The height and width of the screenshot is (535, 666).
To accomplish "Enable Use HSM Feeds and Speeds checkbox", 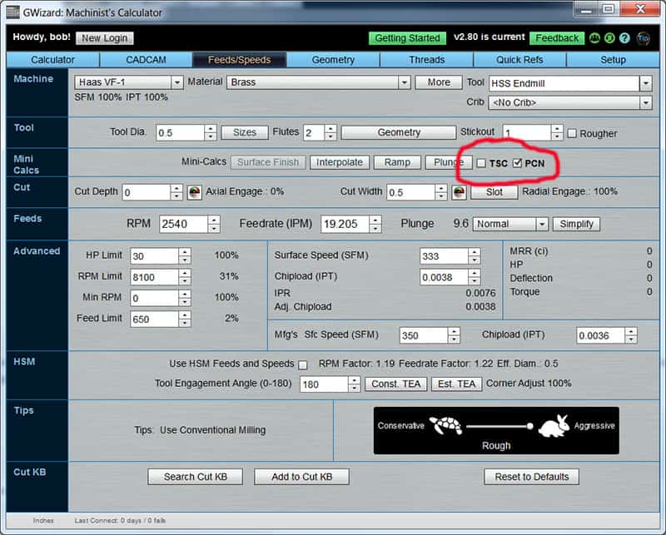I will pyautogui.click(x=303, y=364).
